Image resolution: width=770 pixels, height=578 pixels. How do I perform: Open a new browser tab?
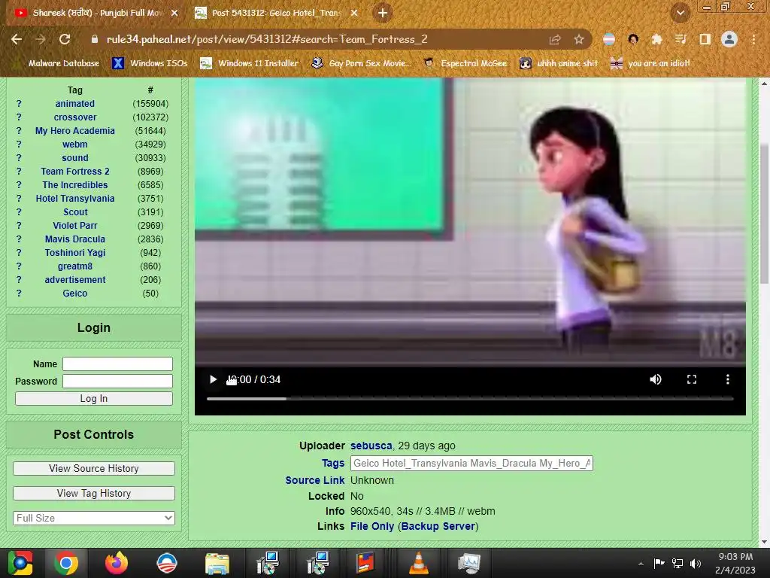(383, 14)
